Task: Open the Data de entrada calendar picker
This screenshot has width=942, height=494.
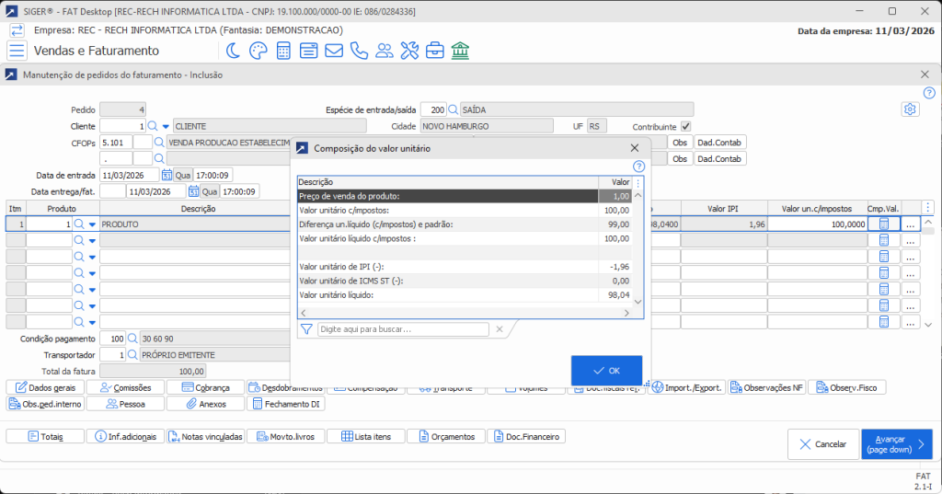Action: [x=167, y=175]
